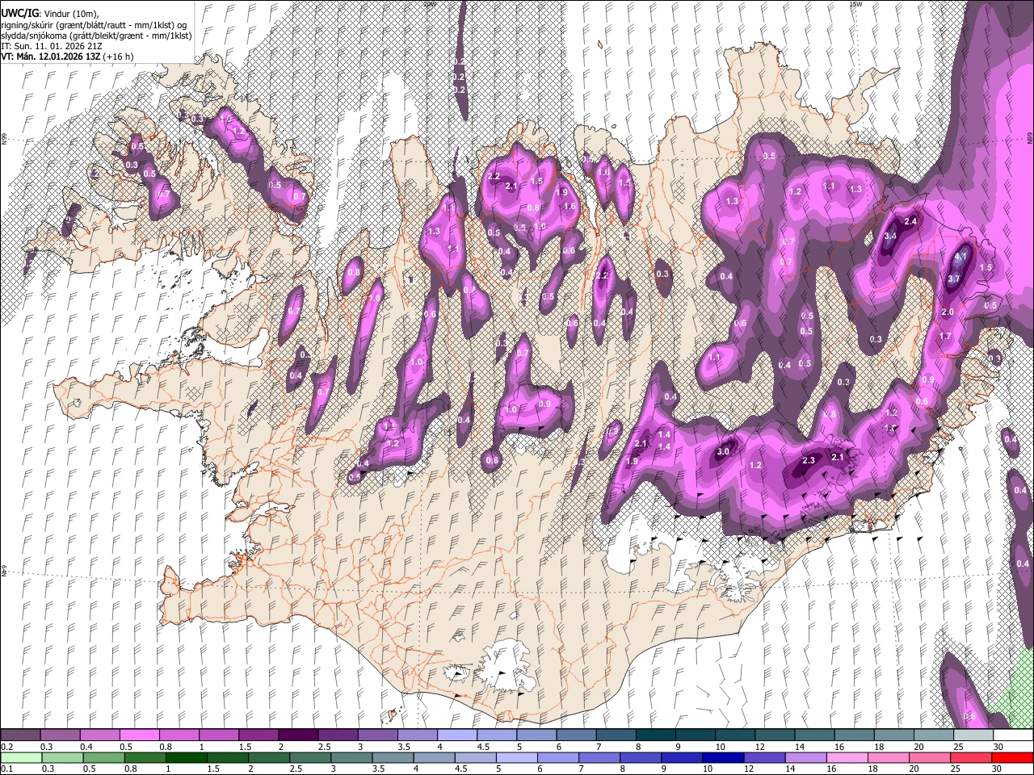Click the bright red swatch after rain label 30
1034x775 pixels.
pyautogui.click(x=1011, y=757)
